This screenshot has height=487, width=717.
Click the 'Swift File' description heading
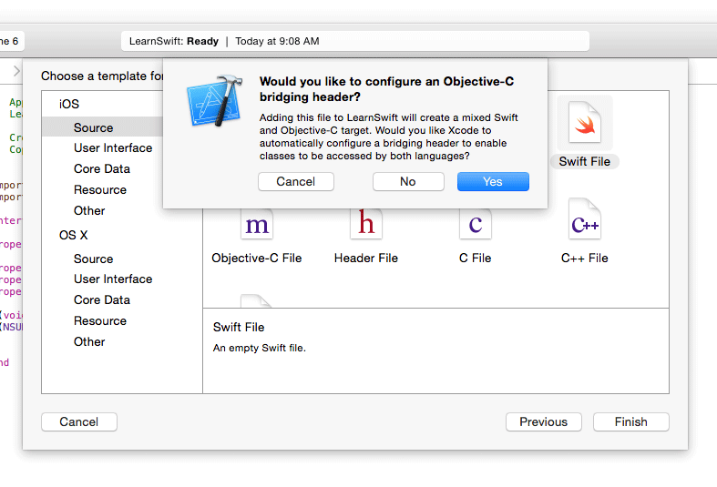pyautogui.click(x=239, y=327)
